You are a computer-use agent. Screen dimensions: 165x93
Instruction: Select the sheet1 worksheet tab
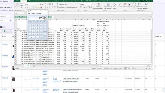click(x=27, y=66)
